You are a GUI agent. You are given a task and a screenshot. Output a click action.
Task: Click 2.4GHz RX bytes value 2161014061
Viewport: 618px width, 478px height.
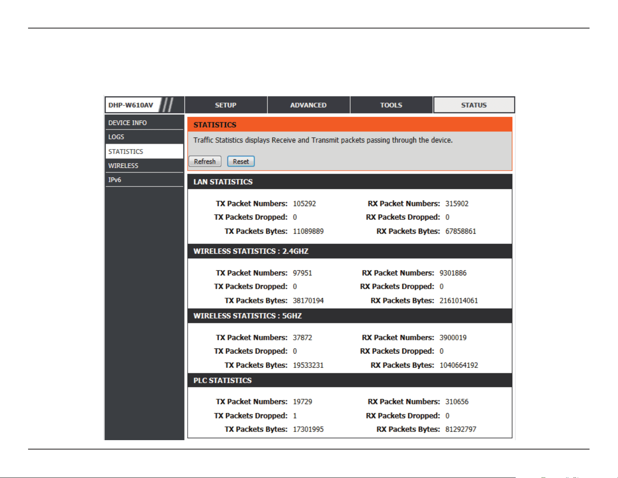pyautogui.click(x=459, y=301)
